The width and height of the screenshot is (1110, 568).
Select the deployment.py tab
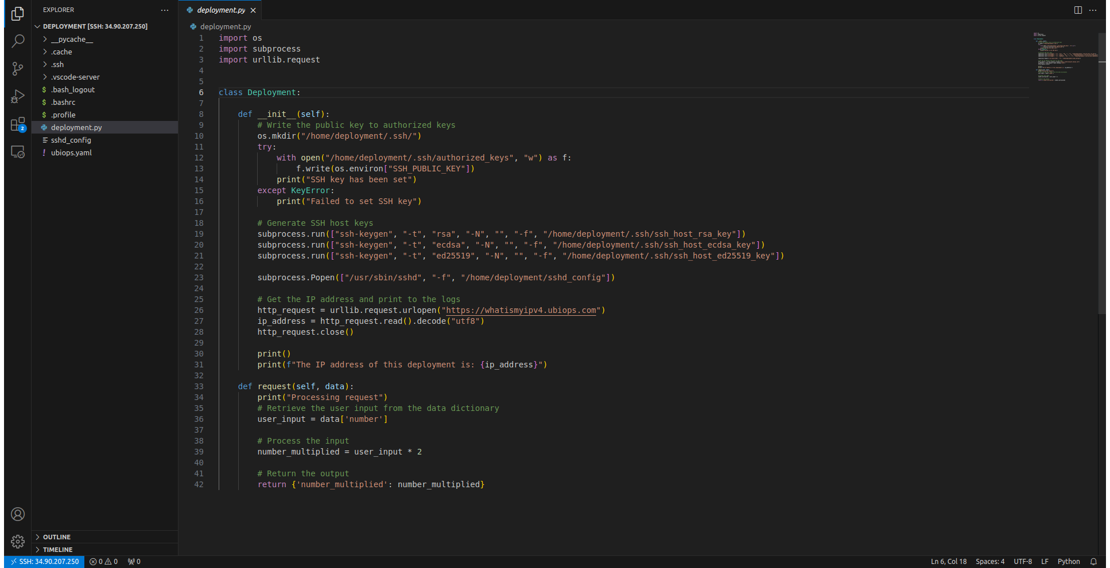coord(221,10)
